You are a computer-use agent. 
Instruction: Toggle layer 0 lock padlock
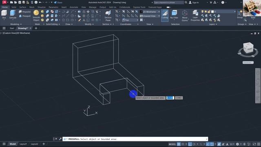point(209,12)
